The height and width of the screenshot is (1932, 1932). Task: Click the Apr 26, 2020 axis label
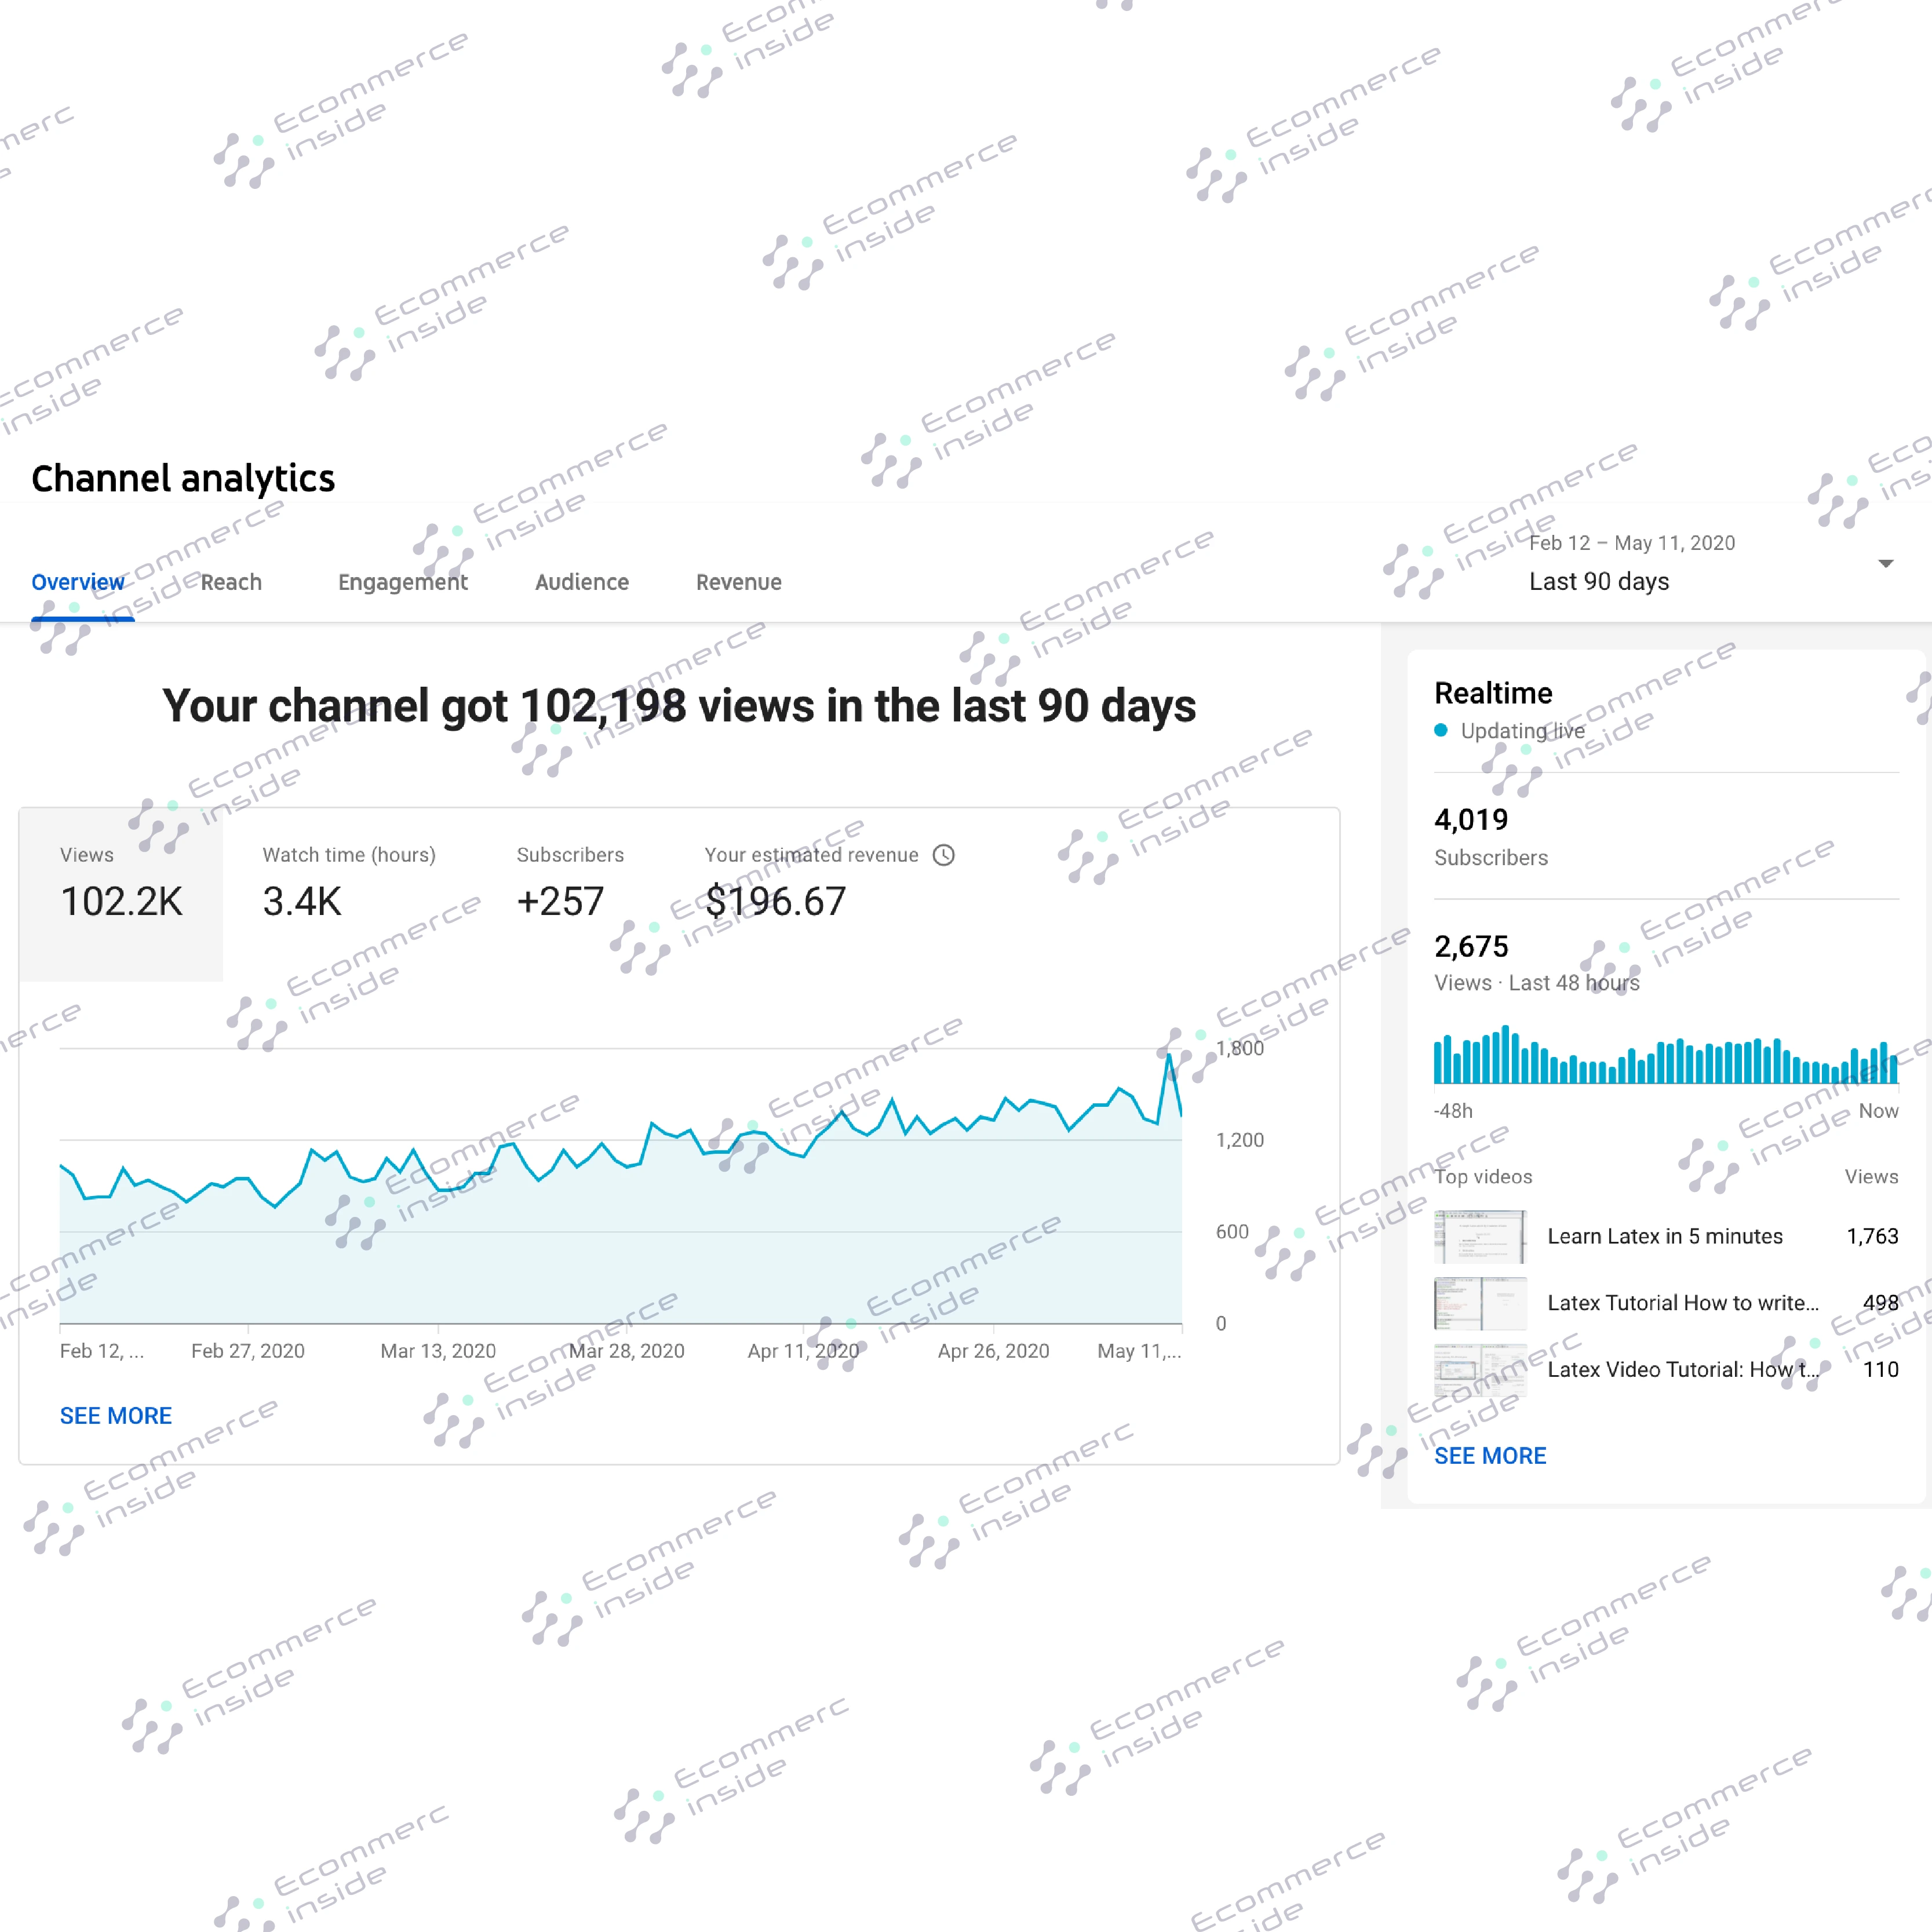pos(993,1350)
